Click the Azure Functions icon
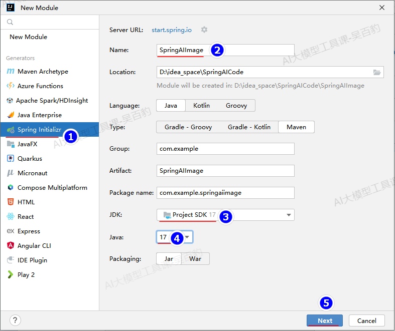395x331 pixels. coord(11,86)
